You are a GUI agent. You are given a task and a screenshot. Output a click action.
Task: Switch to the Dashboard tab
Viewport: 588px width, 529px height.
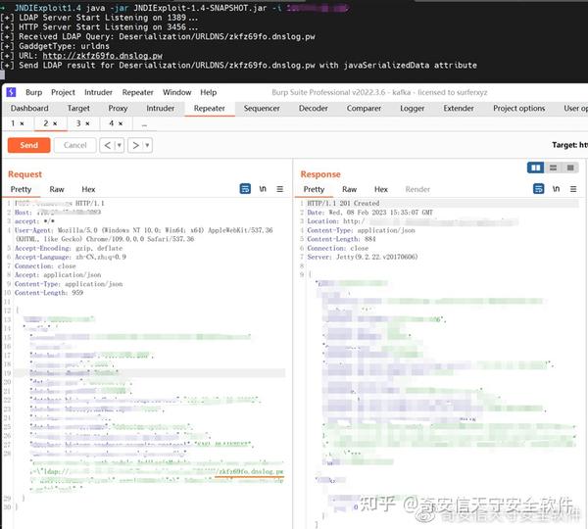(x=29, y=109)
